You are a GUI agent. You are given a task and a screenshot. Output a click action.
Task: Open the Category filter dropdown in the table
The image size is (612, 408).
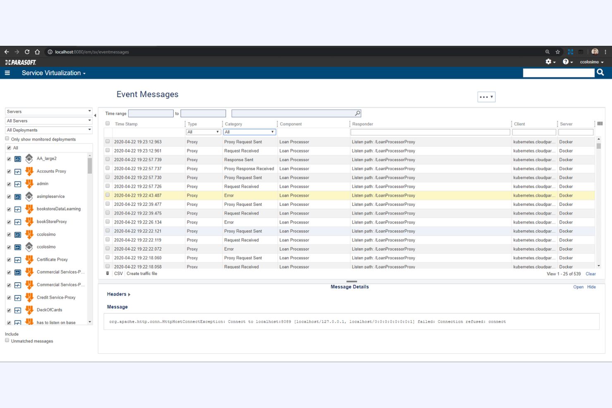click(249, 131)
